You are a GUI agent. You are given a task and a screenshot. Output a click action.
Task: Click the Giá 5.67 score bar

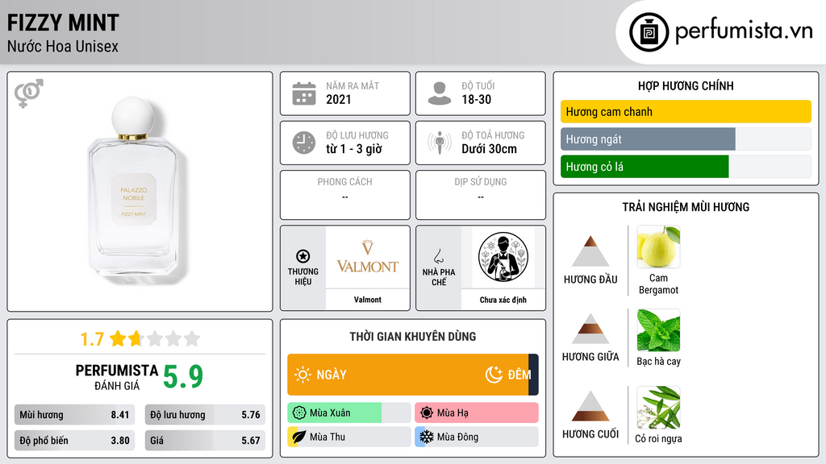tap(205, 441)
